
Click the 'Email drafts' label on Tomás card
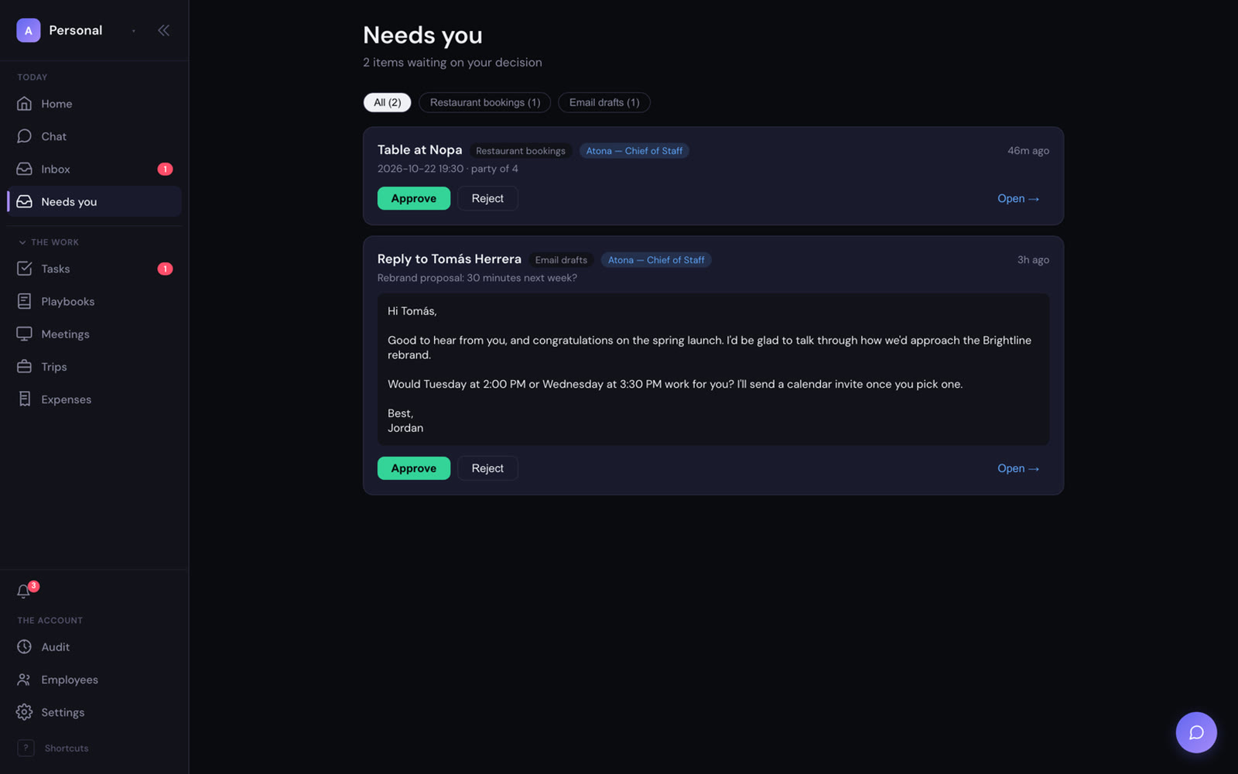point(561,260)
